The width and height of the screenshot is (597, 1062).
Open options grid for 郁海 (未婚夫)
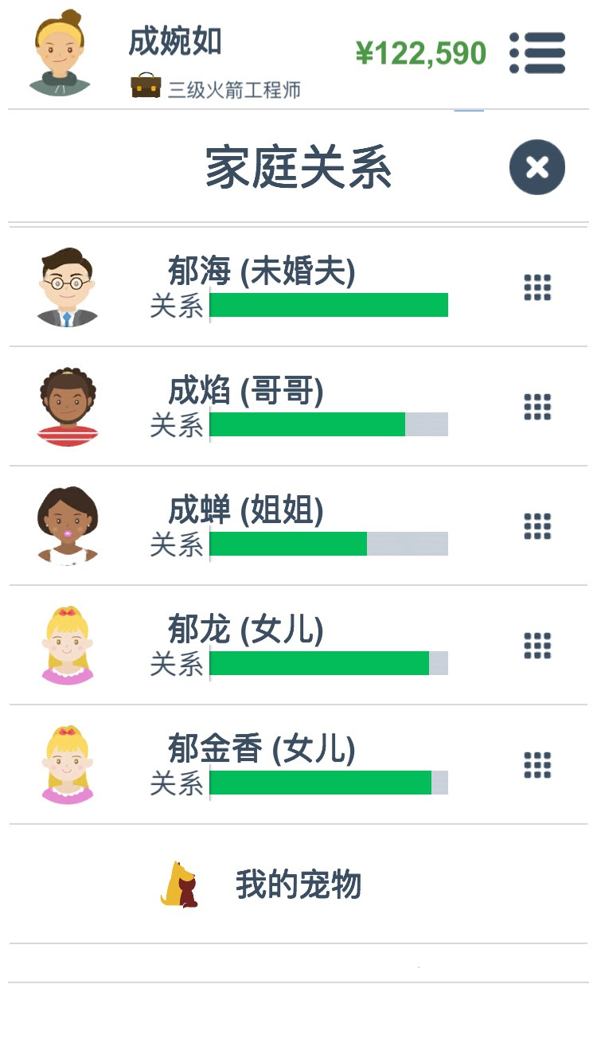point(537,287)
